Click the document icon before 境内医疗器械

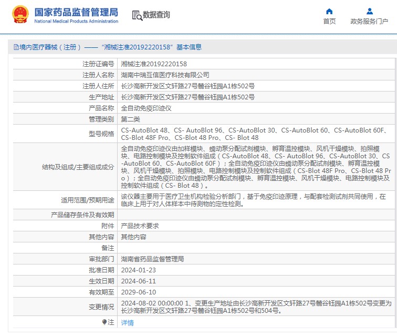pos(16,47)
